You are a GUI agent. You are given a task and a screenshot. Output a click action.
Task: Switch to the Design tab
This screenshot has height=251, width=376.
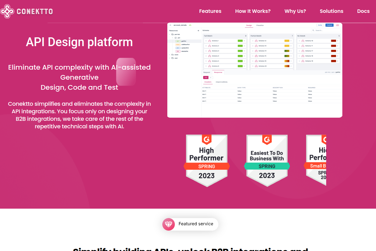(249, 25)
